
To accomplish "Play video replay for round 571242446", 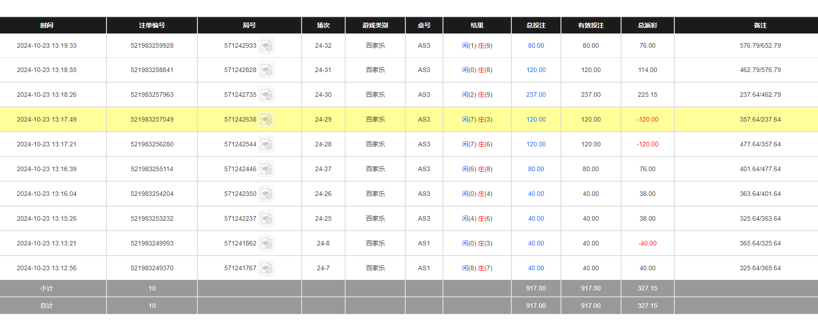I will [x=266, y=169].
